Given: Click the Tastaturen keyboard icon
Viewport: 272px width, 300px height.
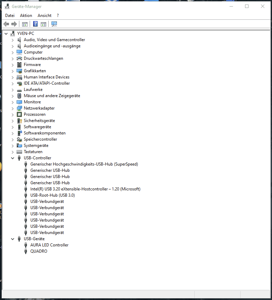Looking at the screenshot, I should (x=19, y=152).
